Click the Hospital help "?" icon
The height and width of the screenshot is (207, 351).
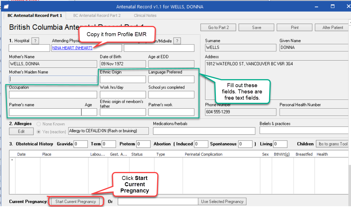point(35,40)
